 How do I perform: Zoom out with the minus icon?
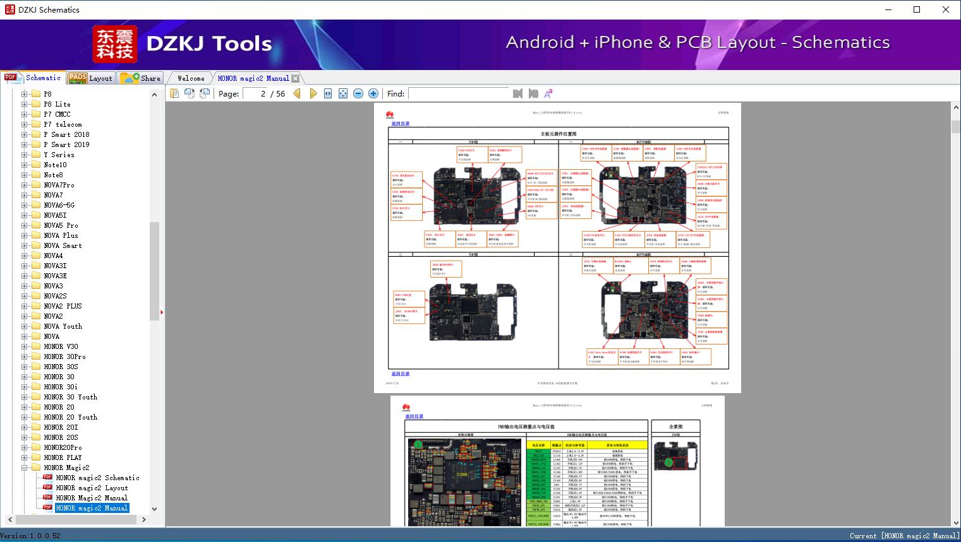(358, 93)
